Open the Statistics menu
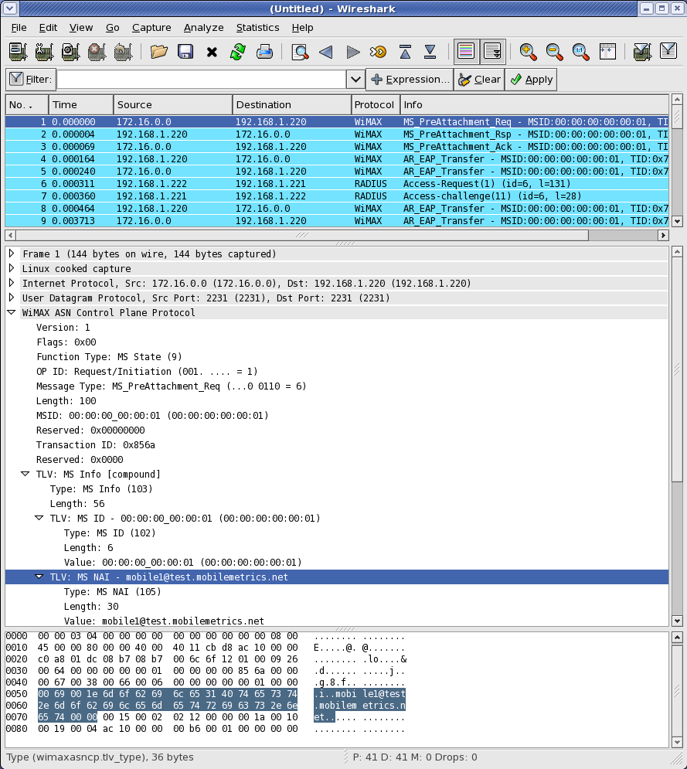687x769 pixels. pyautogui.click(x=257, y=28)
